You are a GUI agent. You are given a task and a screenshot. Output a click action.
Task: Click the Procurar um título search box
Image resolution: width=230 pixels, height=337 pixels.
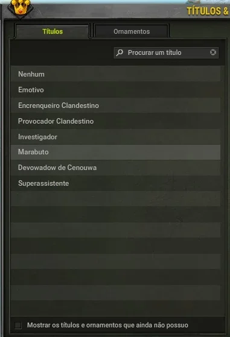click(x=166, y=52)
